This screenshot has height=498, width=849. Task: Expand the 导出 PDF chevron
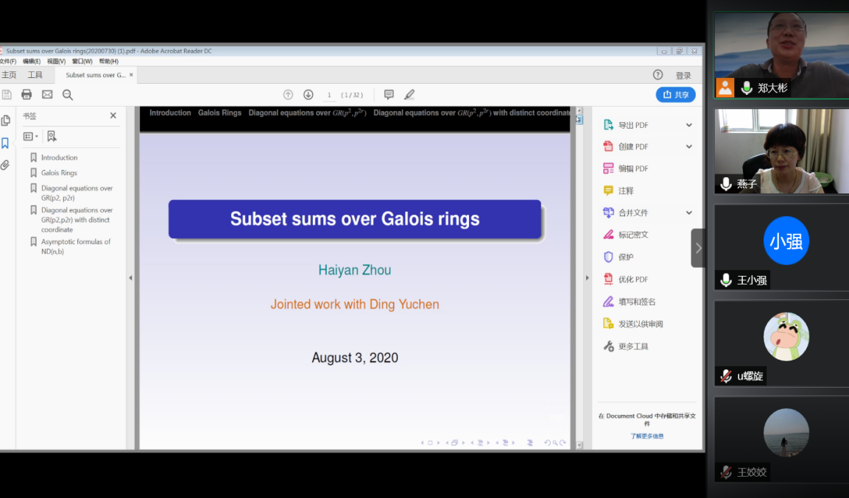pyautogui.click(x=688, y=125)
